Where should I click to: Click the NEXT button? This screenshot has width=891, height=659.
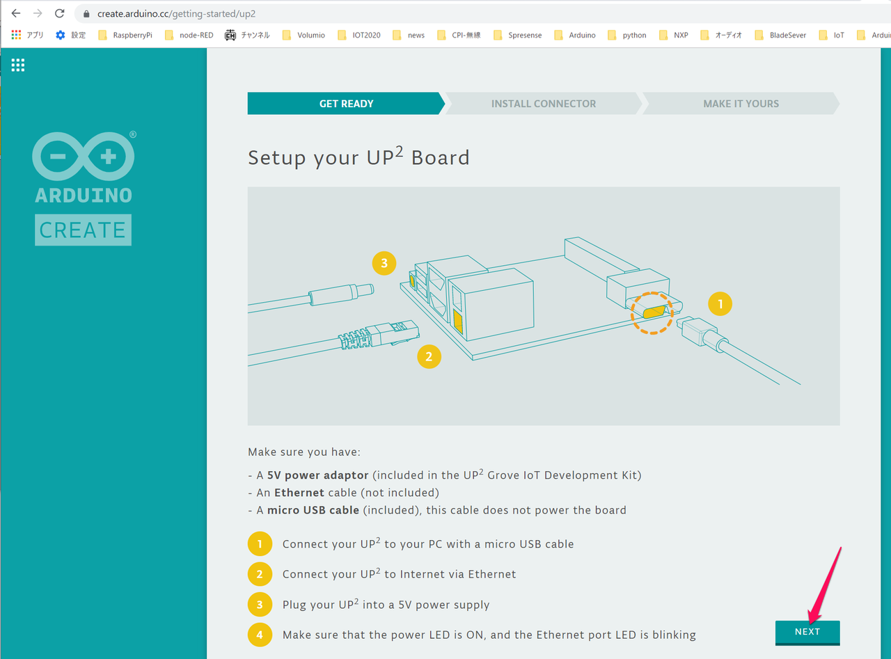click(x=807, y=632)
